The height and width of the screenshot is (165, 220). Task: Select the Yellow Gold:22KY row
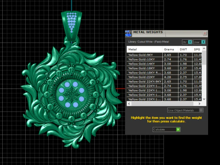(x=164, y=77)
